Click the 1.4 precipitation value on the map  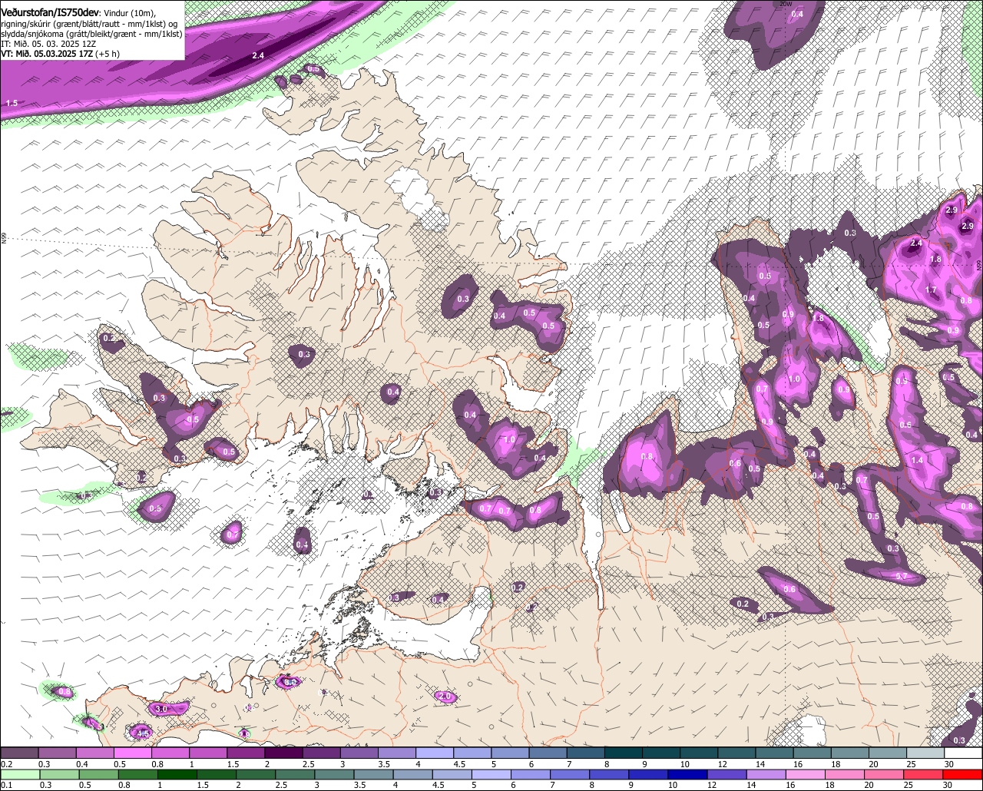pyautogui.click(x=917, y=460)
